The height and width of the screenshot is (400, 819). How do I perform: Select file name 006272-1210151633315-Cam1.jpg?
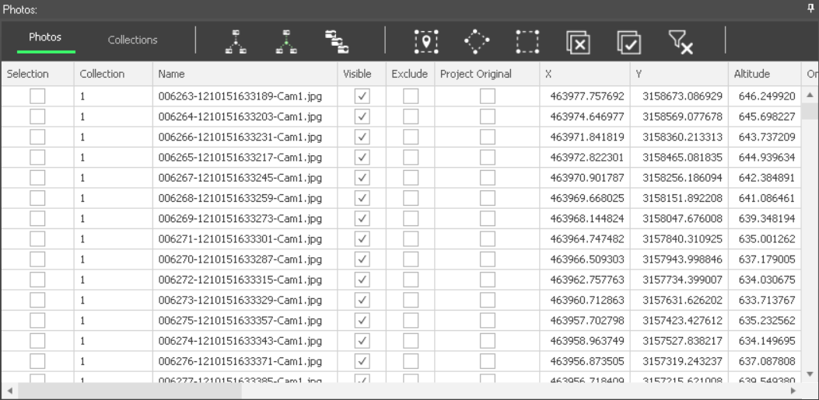(x=240, y=280)
